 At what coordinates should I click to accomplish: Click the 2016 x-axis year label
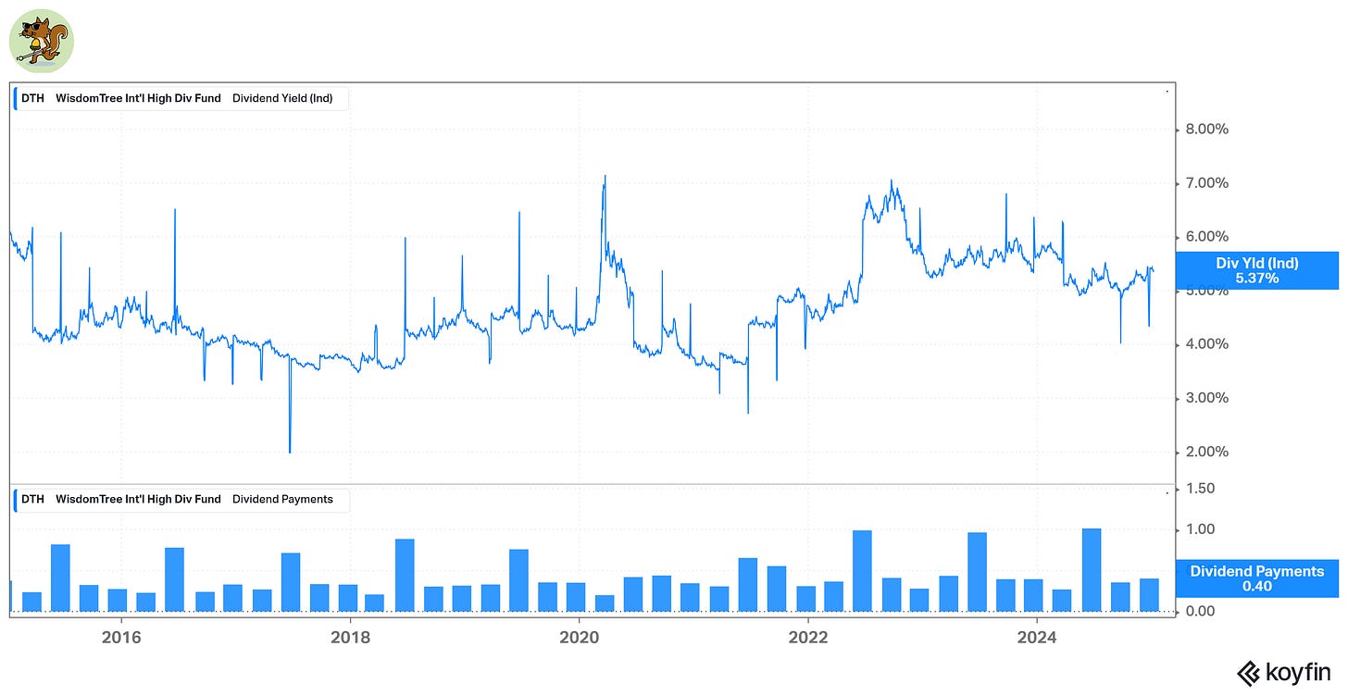[x=120, y=638]
